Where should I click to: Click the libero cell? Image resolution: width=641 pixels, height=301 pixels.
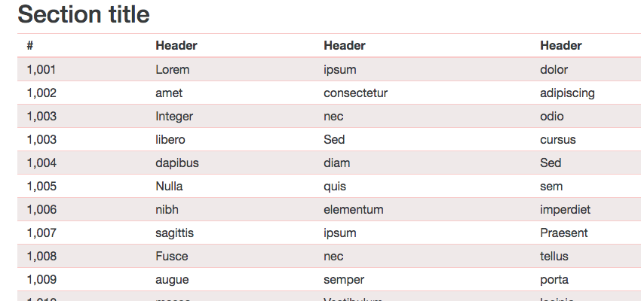pos(170,140)
